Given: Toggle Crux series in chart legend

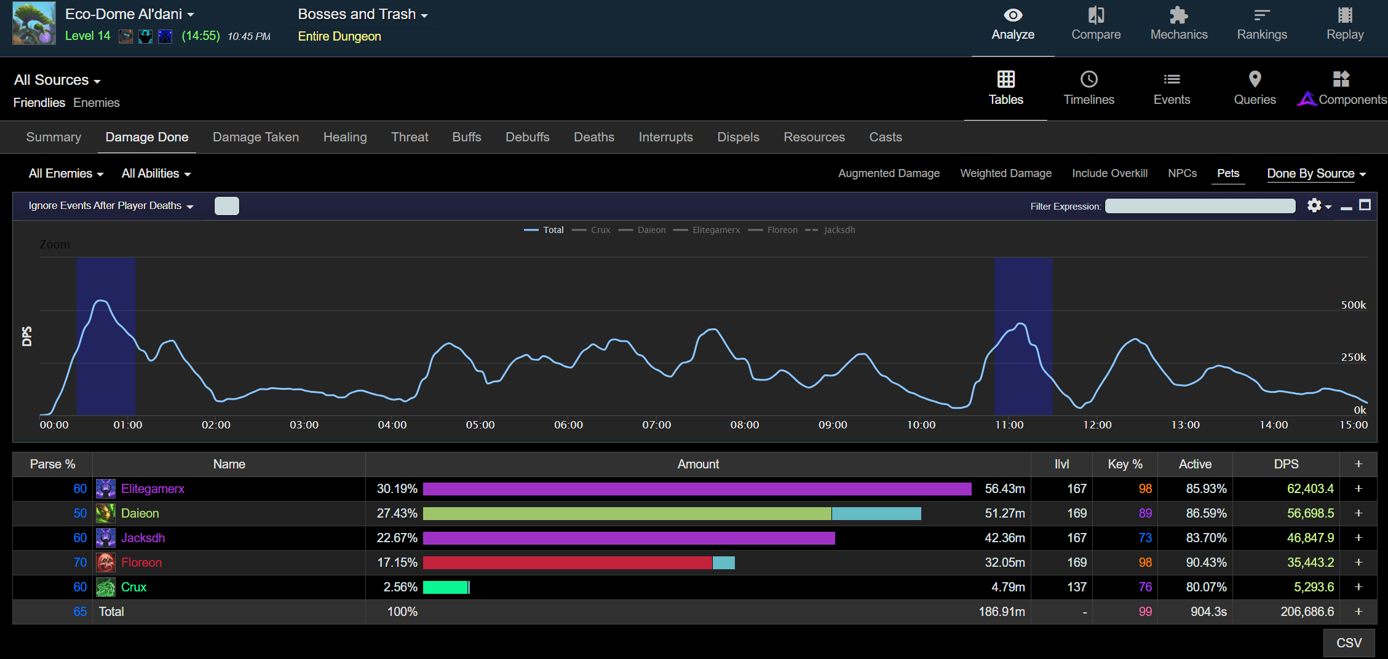Looking at the screenshot, I should click(x=600, y=230).
